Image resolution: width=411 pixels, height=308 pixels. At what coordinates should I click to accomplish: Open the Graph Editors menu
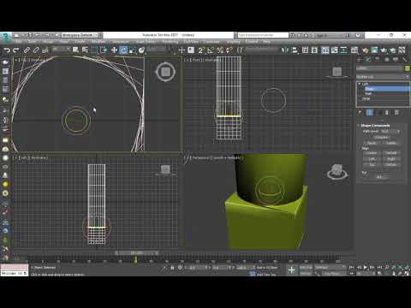coord(146,42)
